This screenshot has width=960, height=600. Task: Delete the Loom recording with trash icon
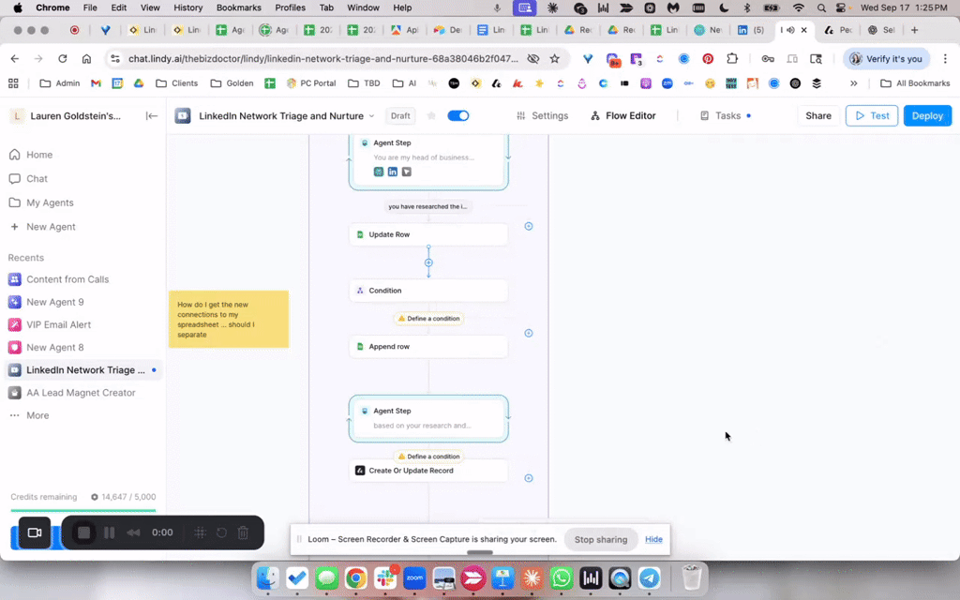(243, 532)
